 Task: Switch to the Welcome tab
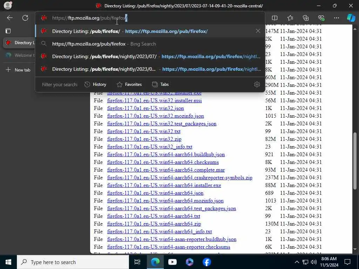click(20, 55)
